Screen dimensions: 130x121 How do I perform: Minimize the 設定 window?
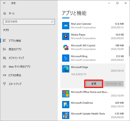click(x=109, y=3)
